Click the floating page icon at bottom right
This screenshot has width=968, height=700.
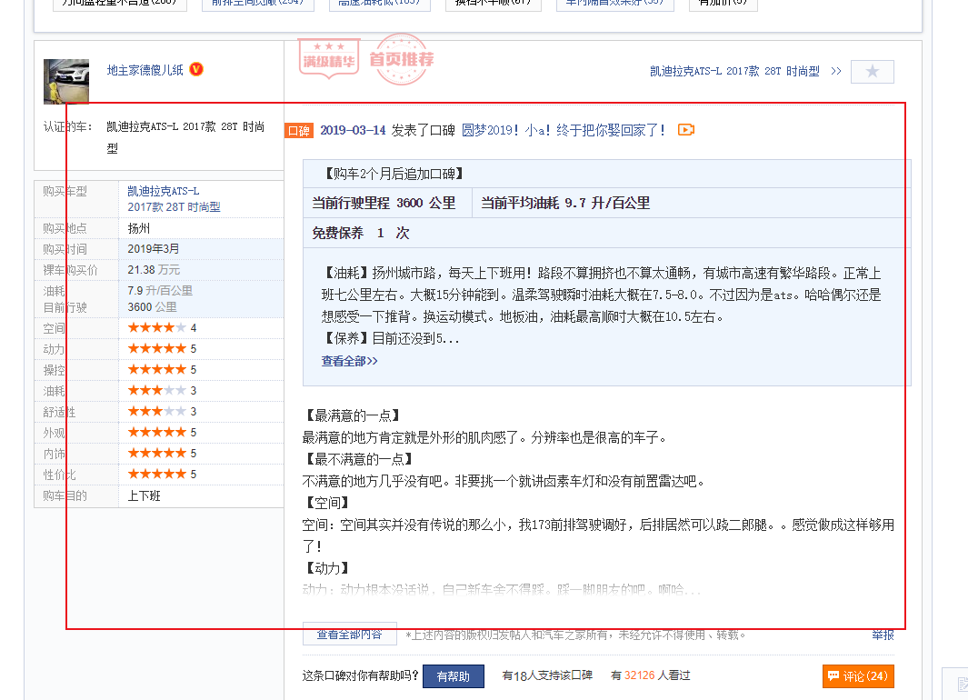[956, 683]
